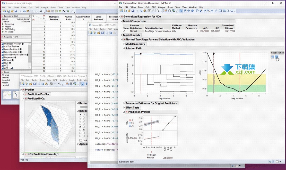Click the New Data Table icon in Generalized Regression toolbar
286x170 pixels.
(x=121, y=11)
